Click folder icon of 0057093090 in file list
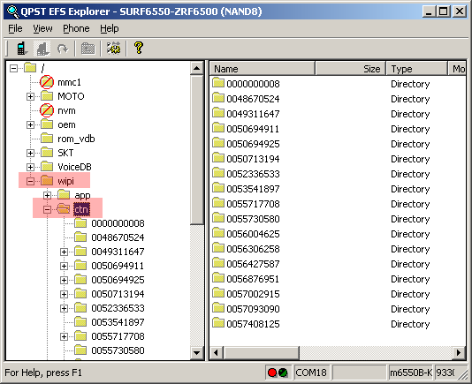The width and height of the screenshot is (472, 384). click(x=218, y=308)
